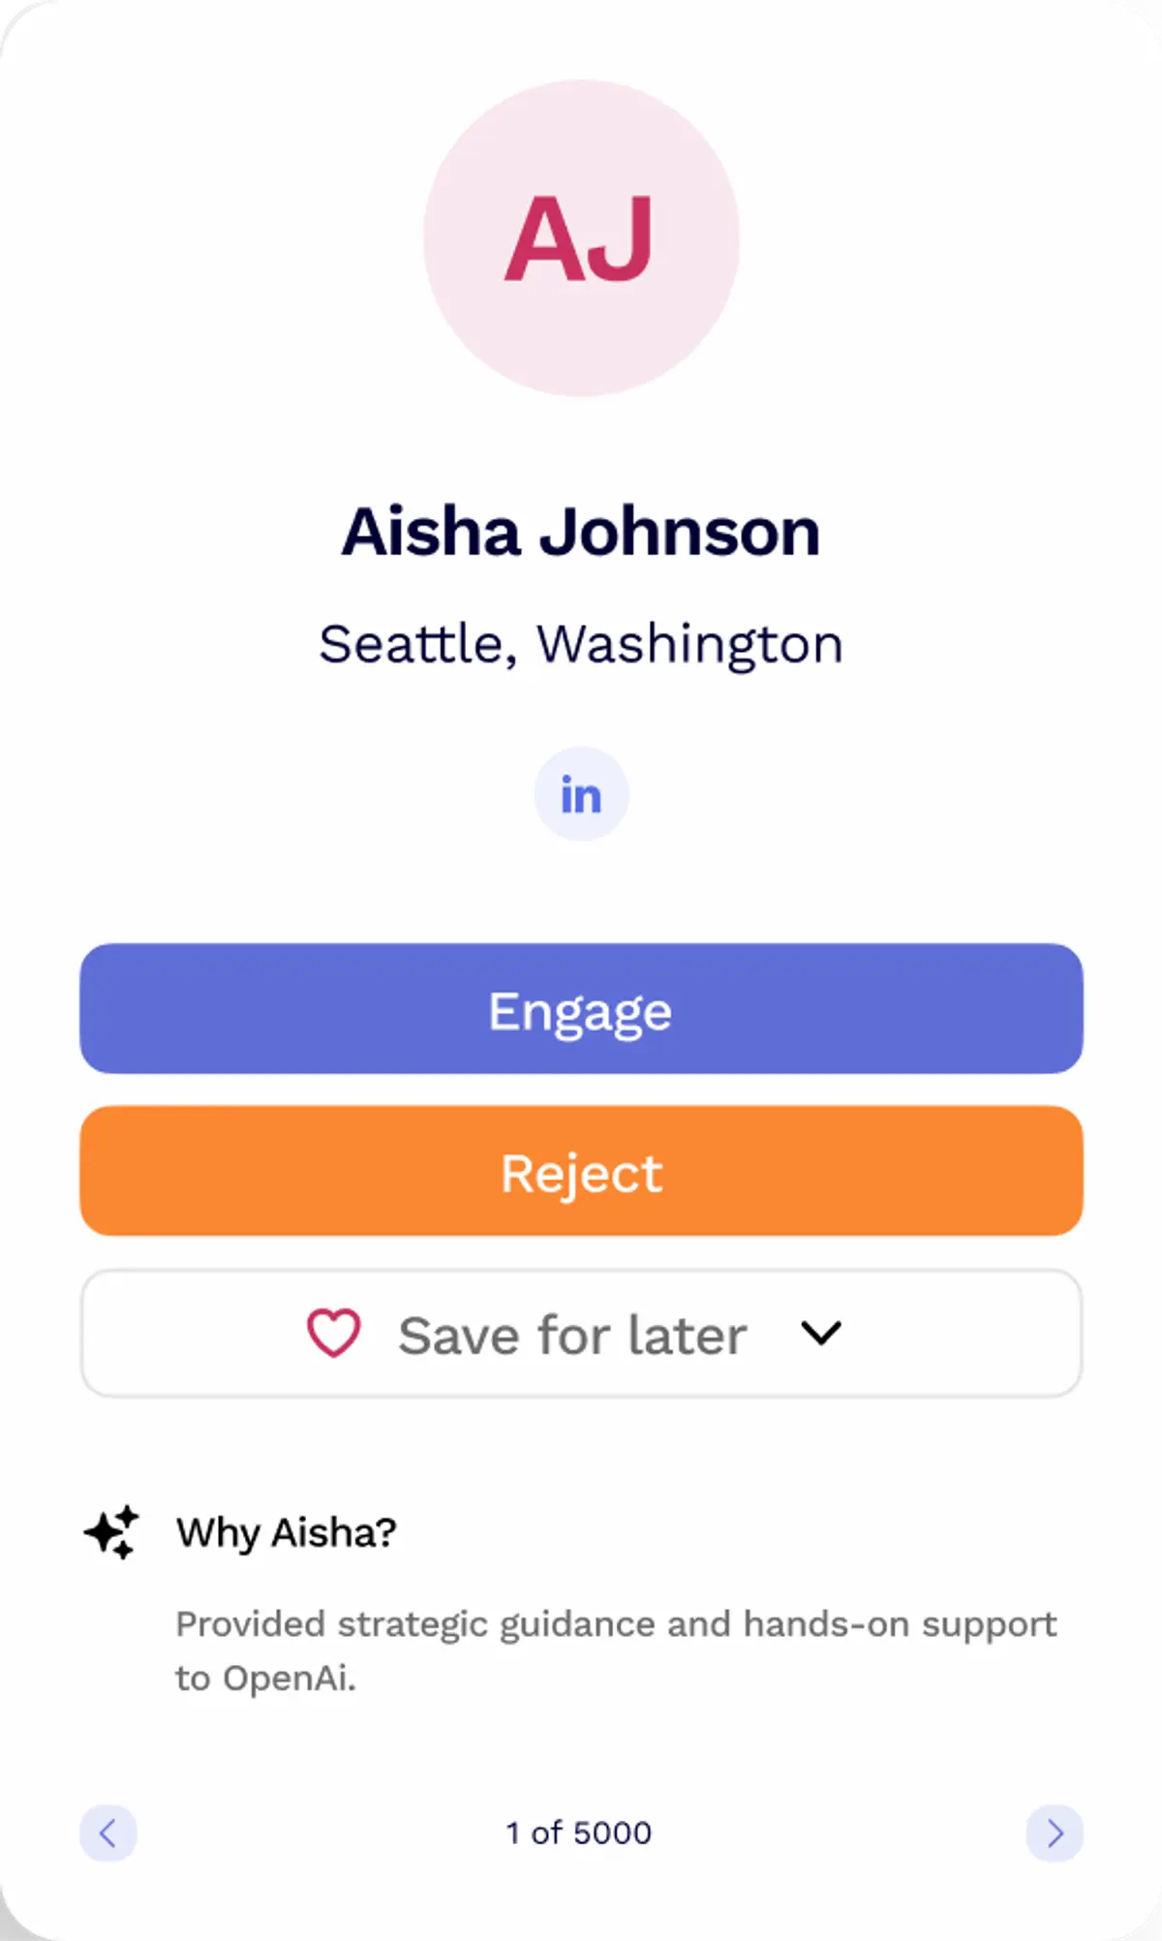Click the OpenAi mention in the summary

click(x=290, y=1679)
